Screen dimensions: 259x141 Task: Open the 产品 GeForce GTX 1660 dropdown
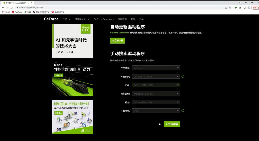click(x=156, y=85)
